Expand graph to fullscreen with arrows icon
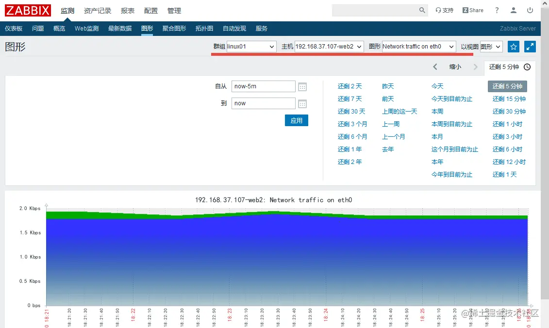 tap(530, 47)
